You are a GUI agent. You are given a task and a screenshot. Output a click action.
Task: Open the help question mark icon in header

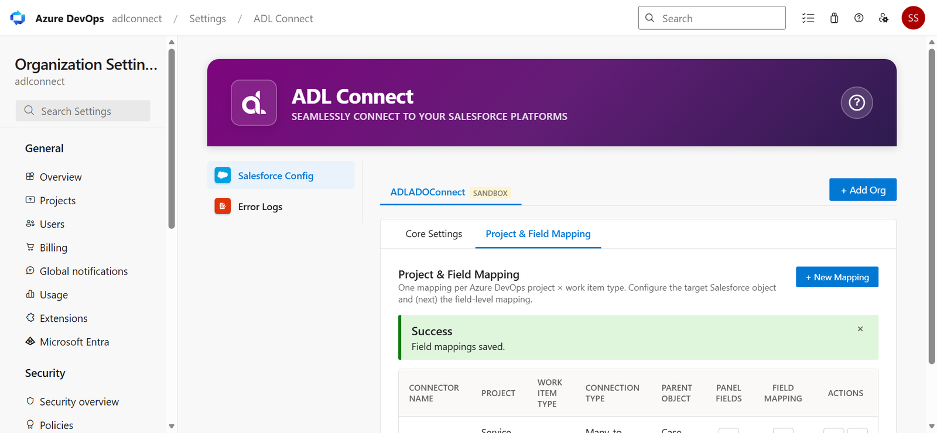859,18
